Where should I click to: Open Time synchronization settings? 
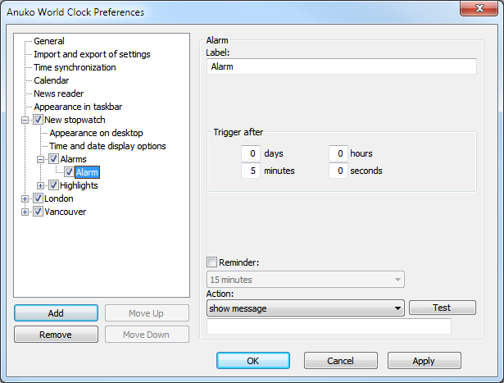pos(75,67)
